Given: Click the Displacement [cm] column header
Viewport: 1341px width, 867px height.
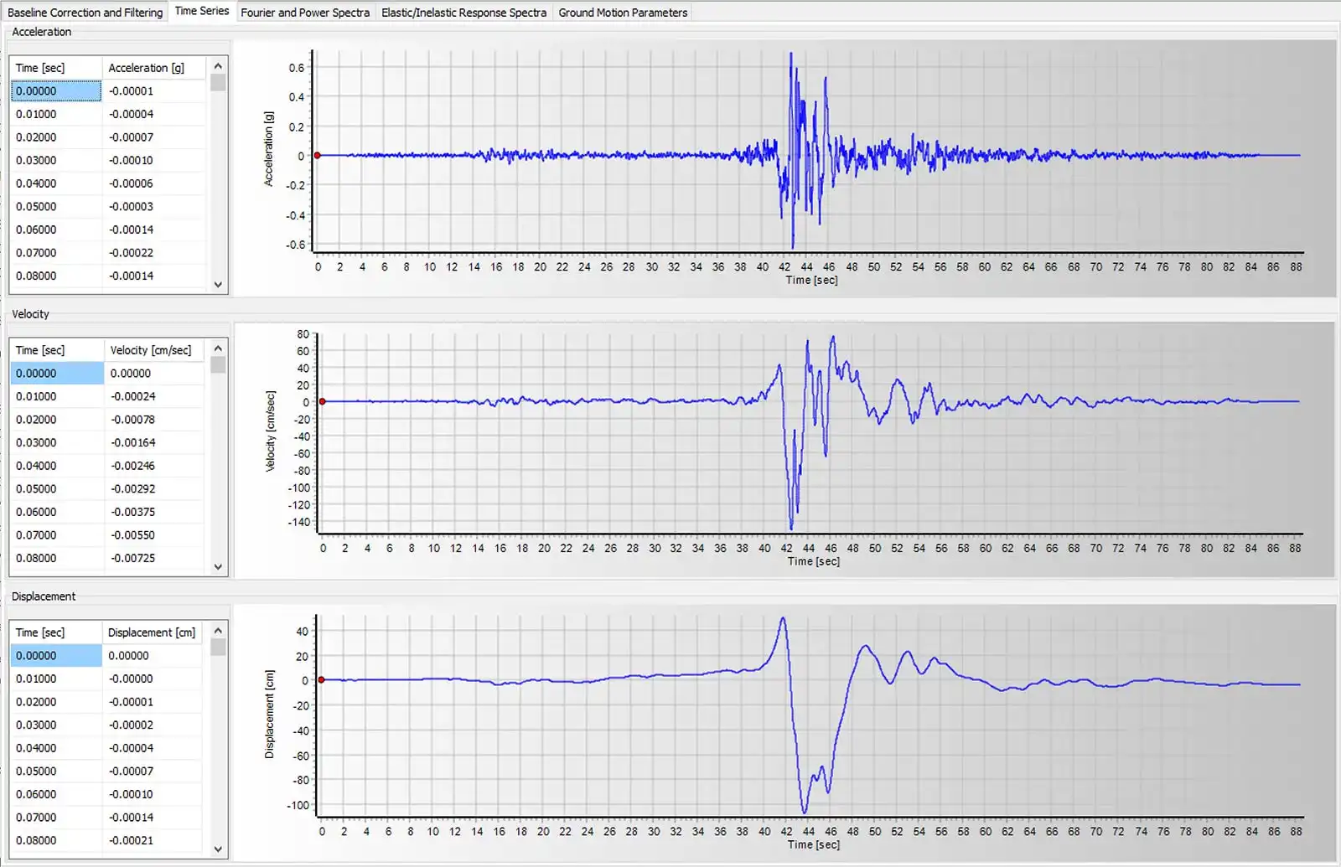Looking at the screenshot, I should click(x=153, y=632).
